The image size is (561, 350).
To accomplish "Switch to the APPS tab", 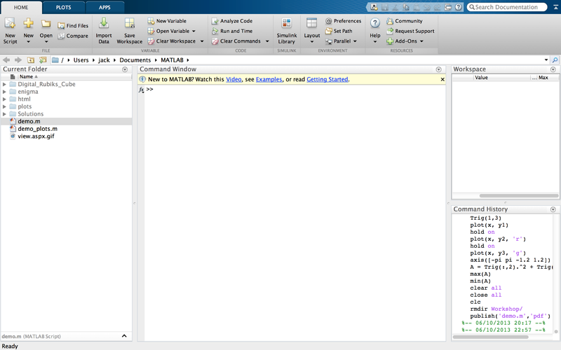I will (104, 8).
